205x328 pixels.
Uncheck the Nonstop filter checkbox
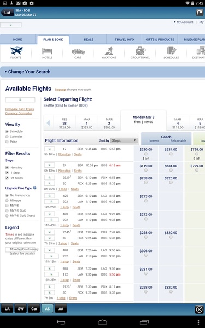[x=7, y=168]
